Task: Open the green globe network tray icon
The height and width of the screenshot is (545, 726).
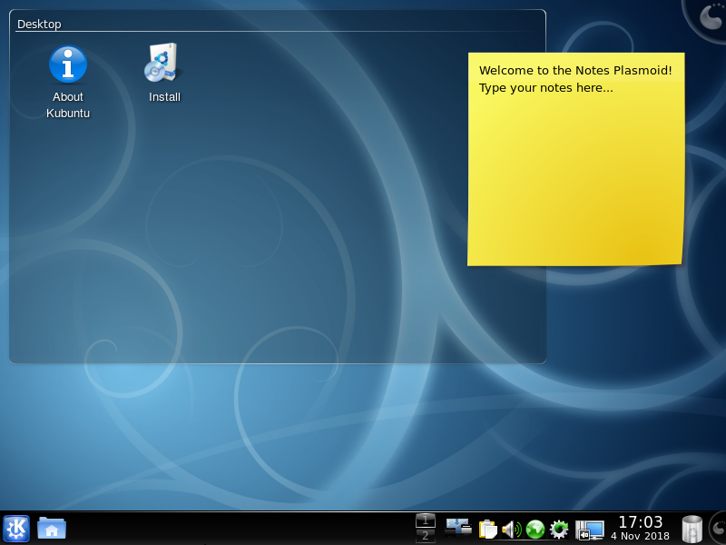Action: click(x=535, y=529)
